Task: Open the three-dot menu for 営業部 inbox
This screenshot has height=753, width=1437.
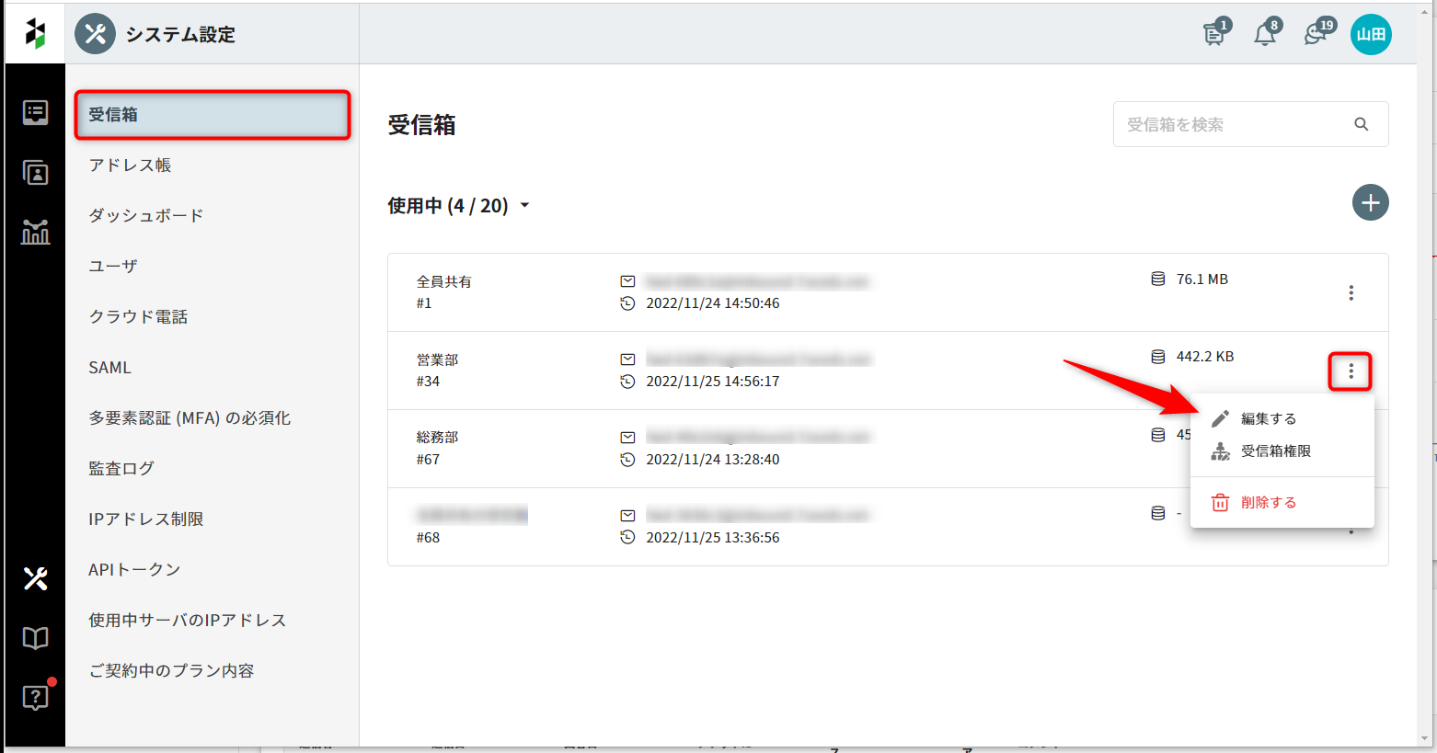Action: [1351, 371]
